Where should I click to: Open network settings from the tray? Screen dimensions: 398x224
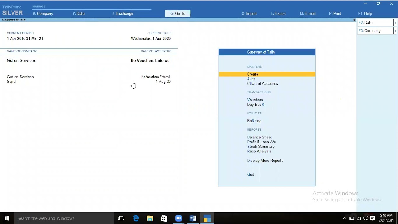pyautogui.click(x=359, y=218)
